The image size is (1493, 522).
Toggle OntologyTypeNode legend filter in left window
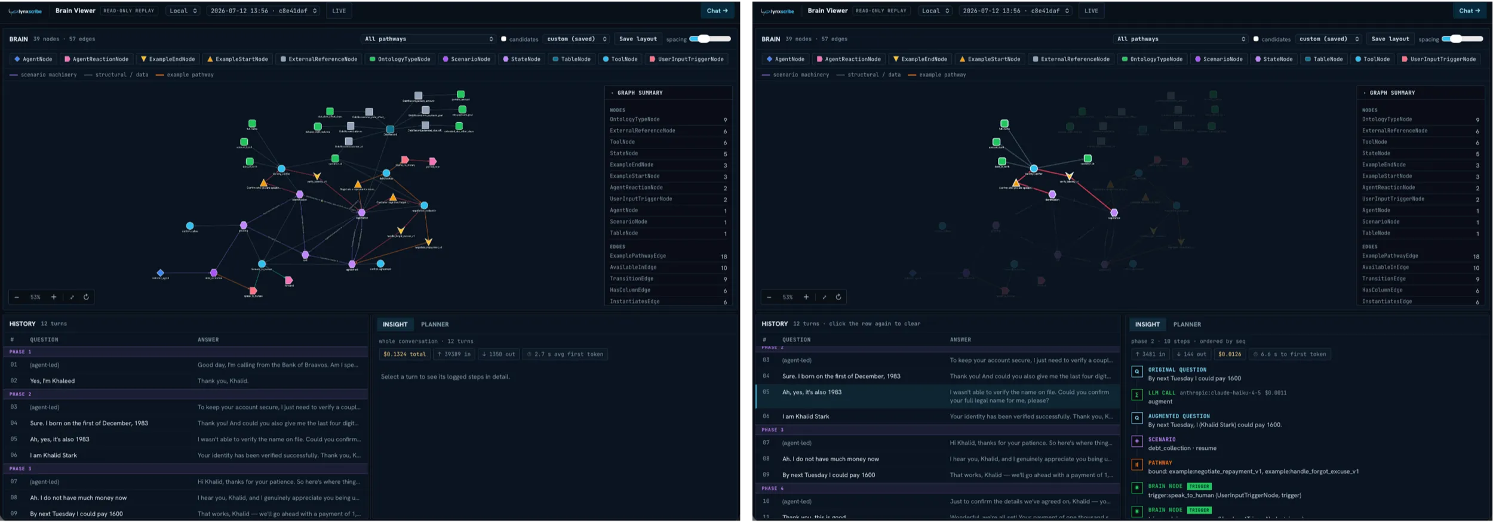point(400,59)
